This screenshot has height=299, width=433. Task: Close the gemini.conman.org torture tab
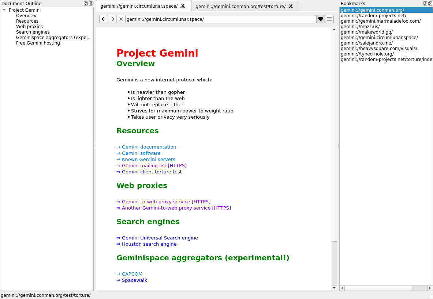[x=291, y=6]
